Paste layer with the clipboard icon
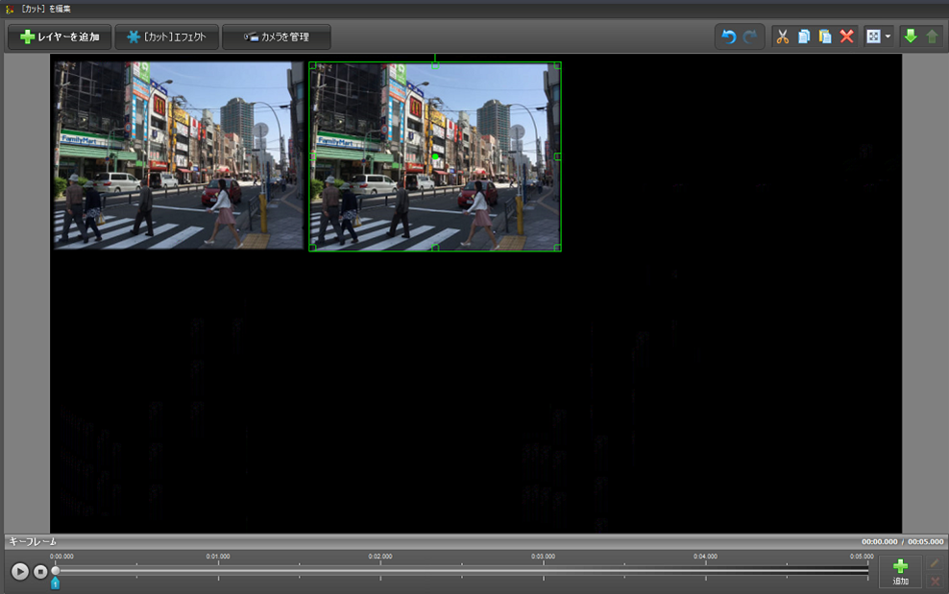The image size is (949, 594). tap(825, 37)
